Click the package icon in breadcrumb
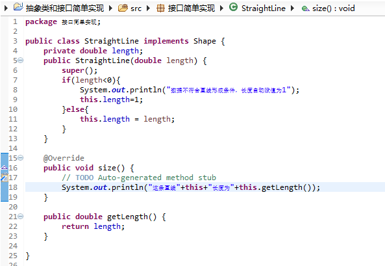The width and height of the screenshot is (385, 266). pyautogui.click(x=160, y=8)
